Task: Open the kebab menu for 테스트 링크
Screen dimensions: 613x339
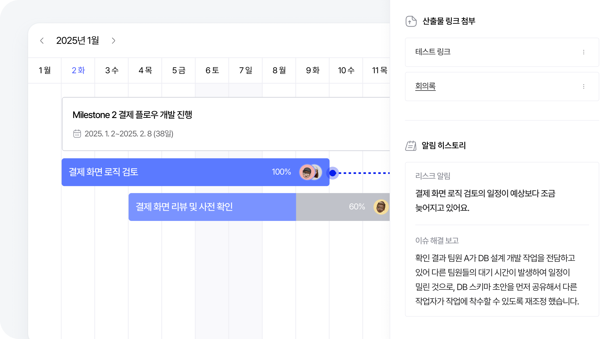Action: [x=584, y=52]
